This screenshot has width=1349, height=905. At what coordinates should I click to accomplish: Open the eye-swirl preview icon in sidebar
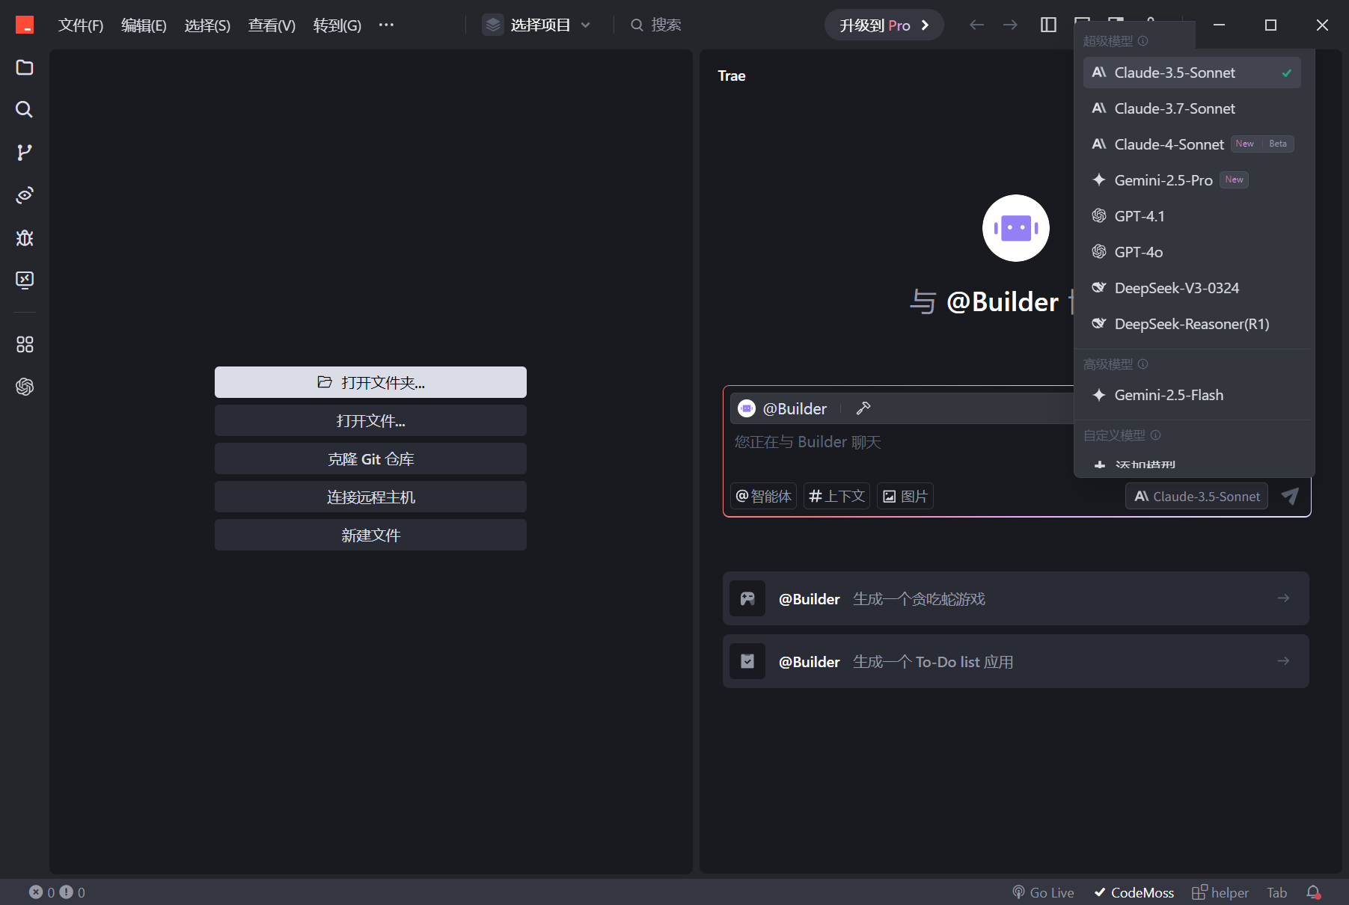pos(25,195)
